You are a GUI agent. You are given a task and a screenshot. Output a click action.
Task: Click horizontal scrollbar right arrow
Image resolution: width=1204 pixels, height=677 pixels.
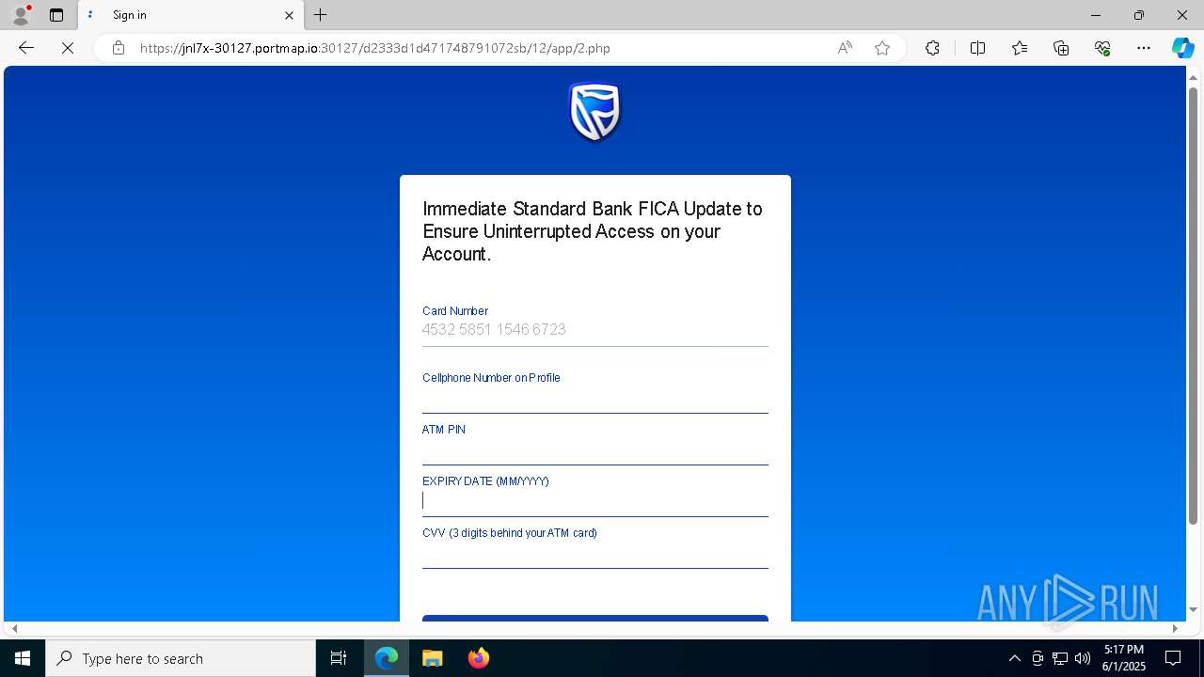1175,628
